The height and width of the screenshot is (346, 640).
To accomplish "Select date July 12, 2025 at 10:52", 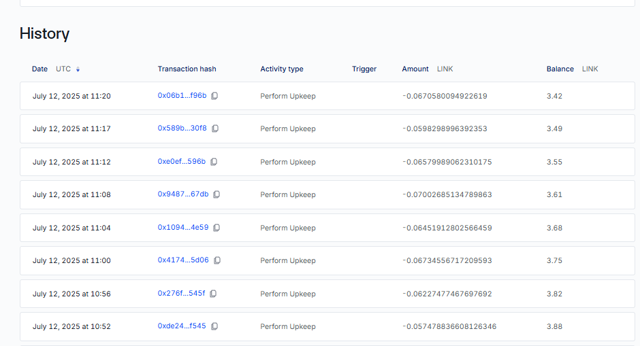I will (x=71, y=326).
